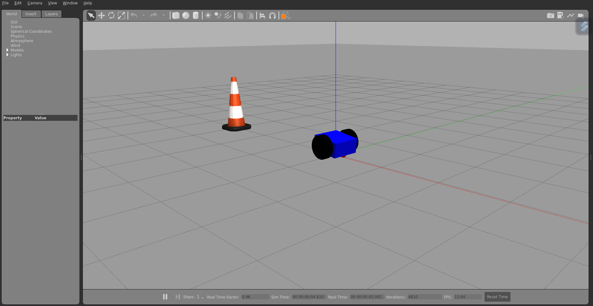593x306 pixels.
Task: Click the Real Time value field
Action: (367, 297)
